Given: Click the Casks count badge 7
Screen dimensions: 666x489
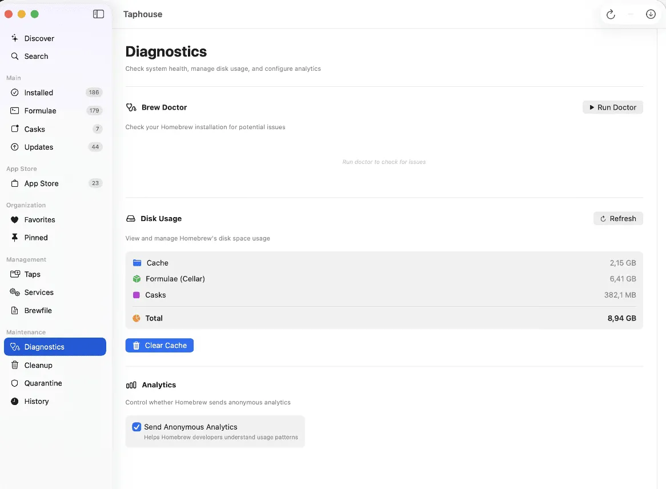Looking at the screenshot, I should point(97,129).
